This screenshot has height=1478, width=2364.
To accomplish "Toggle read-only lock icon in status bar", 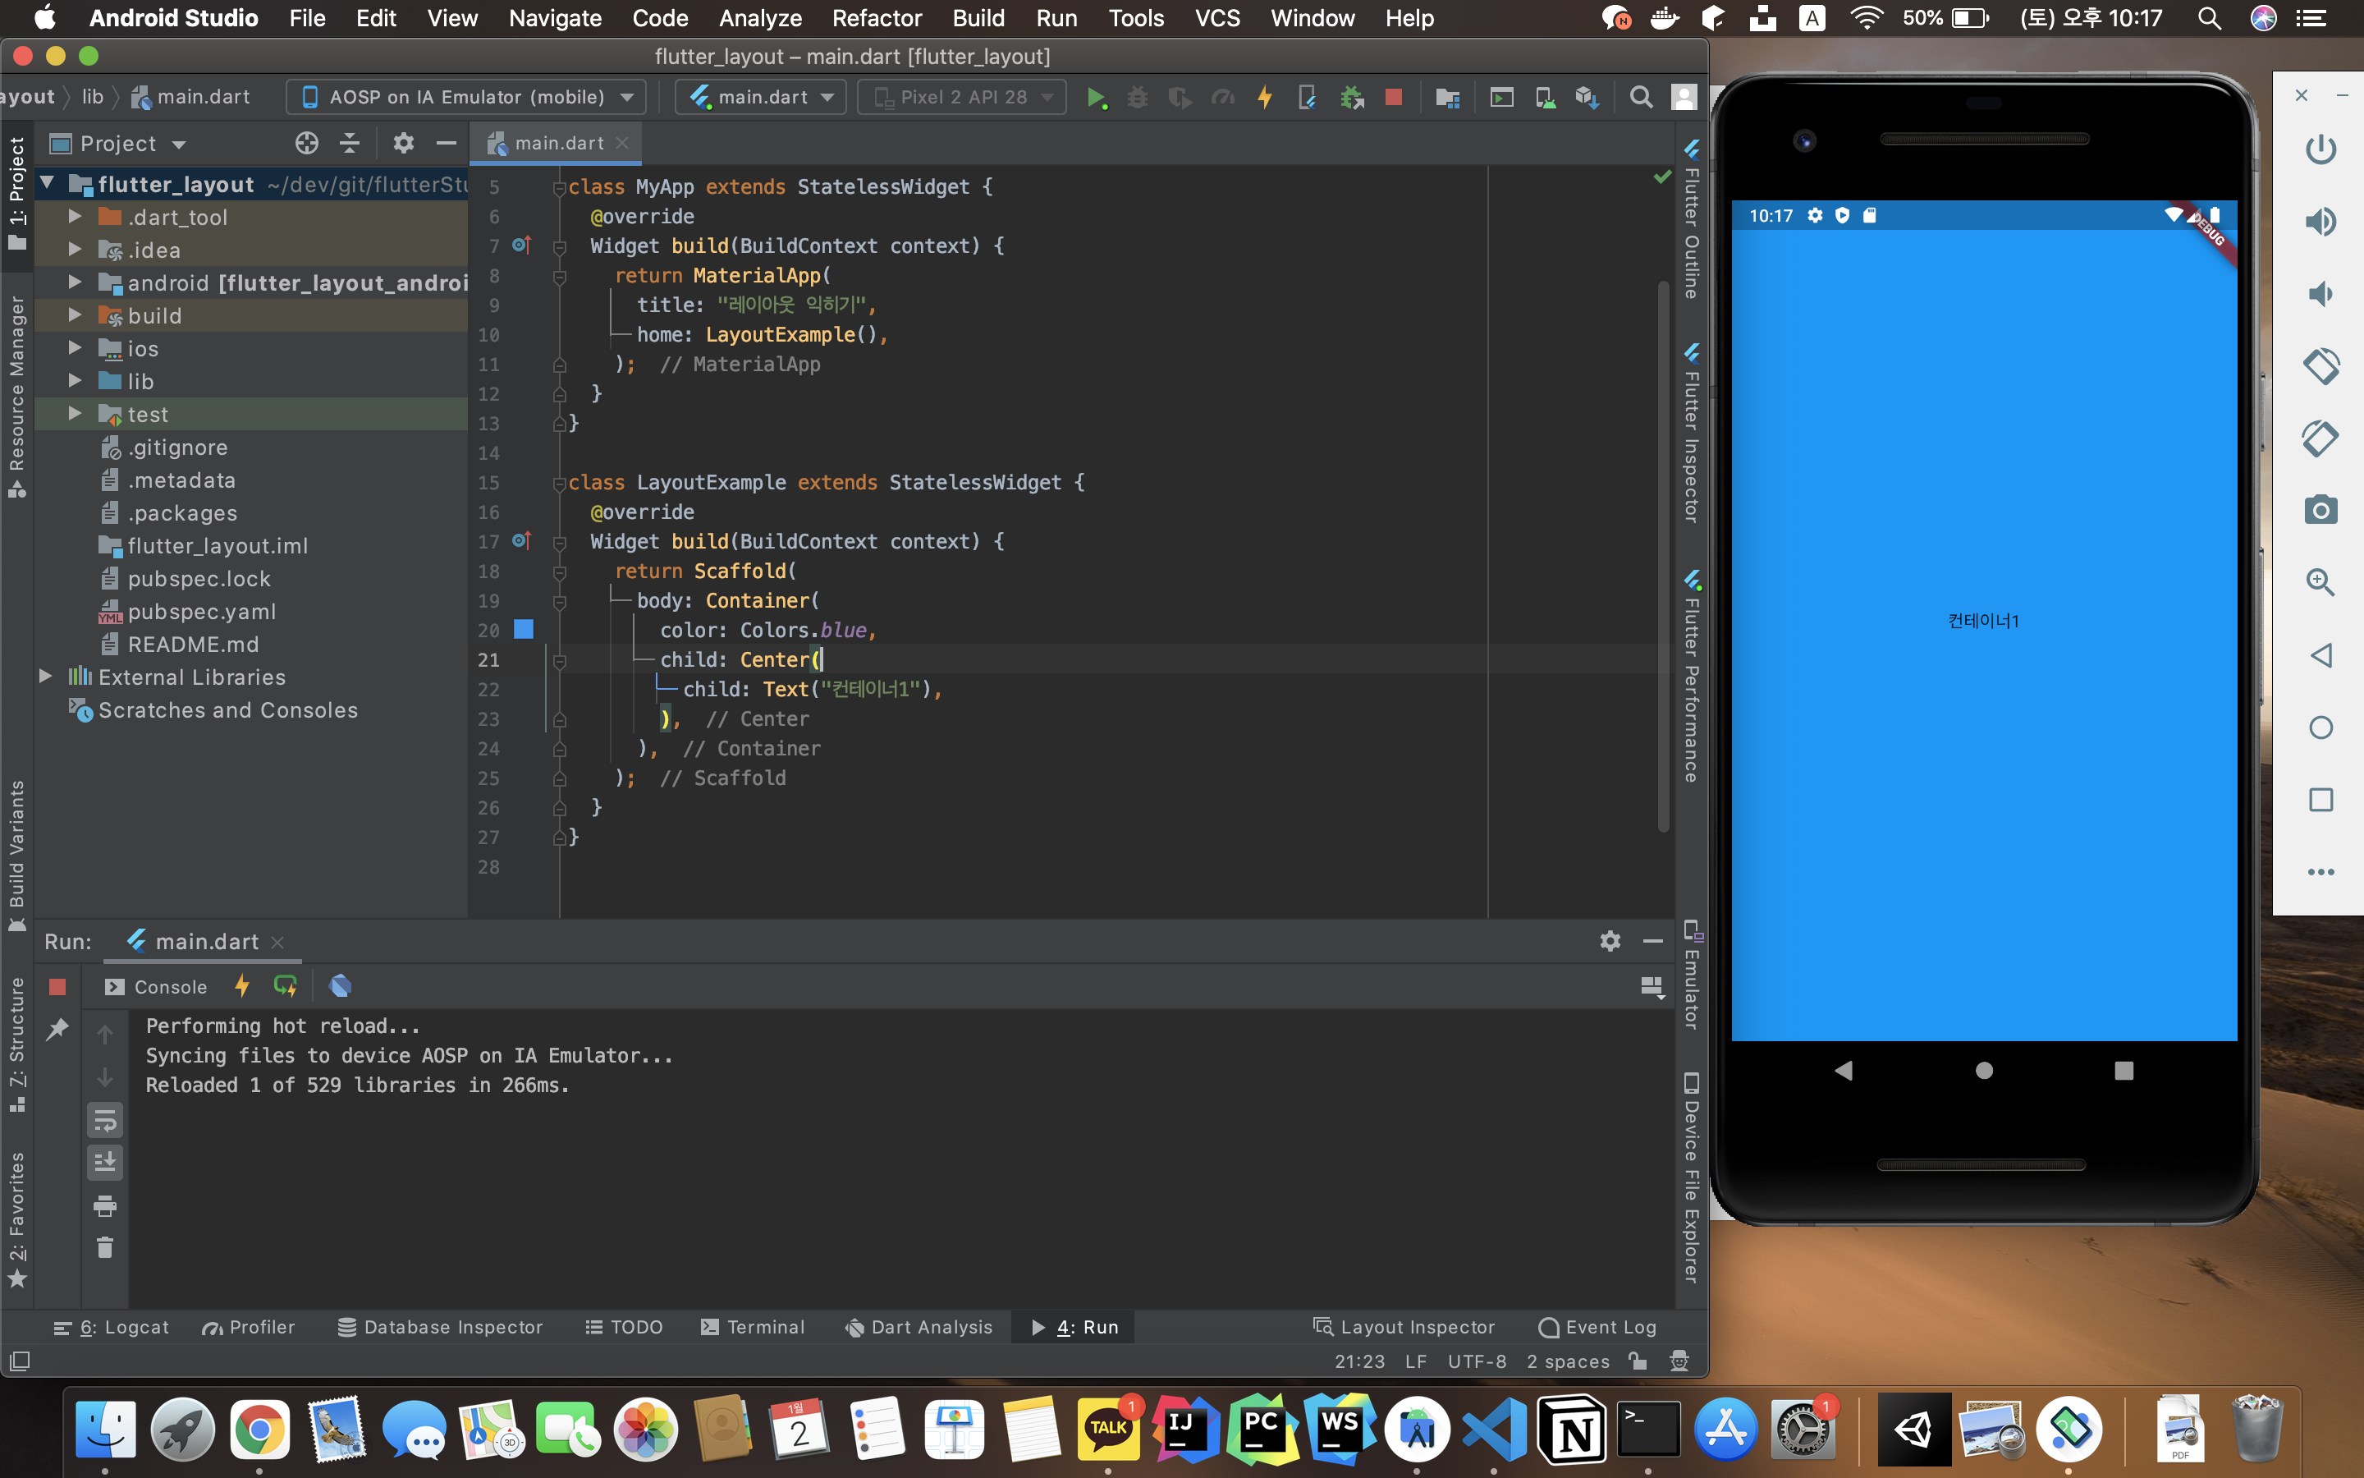I will pos(1638,1361).
